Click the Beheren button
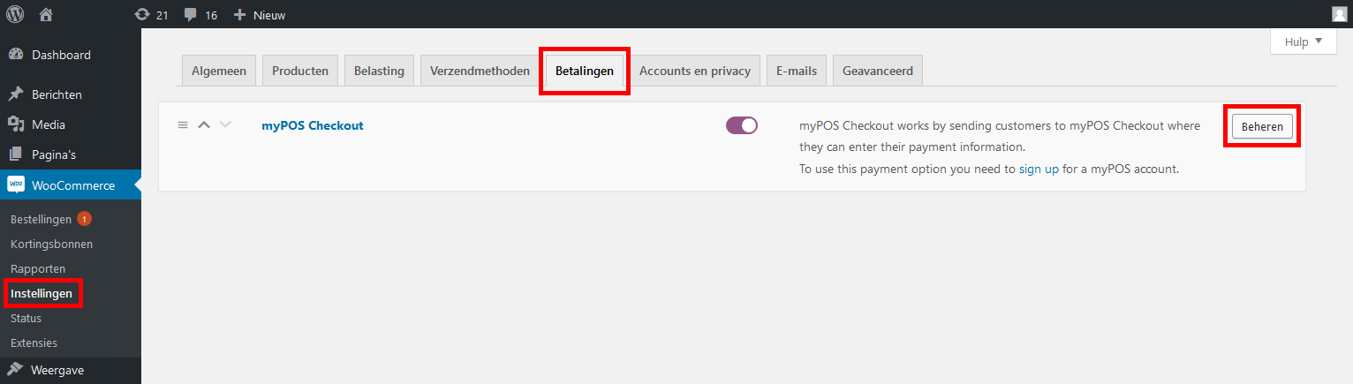Screen dimensions: 1353x384 point(1262,126)
